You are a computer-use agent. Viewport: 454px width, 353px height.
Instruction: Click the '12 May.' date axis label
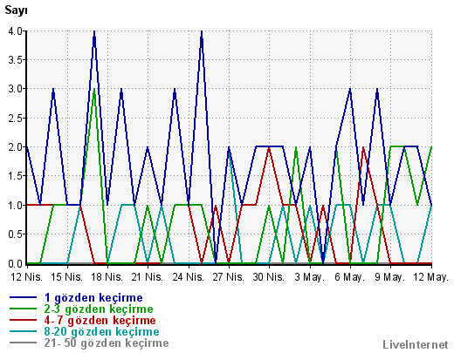click(430, 277)
